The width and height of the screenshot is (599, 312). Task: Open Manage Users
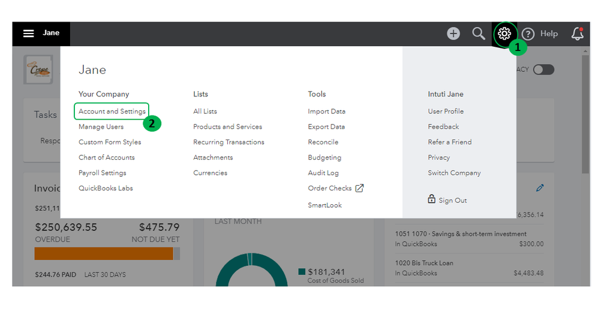(101, 126)
